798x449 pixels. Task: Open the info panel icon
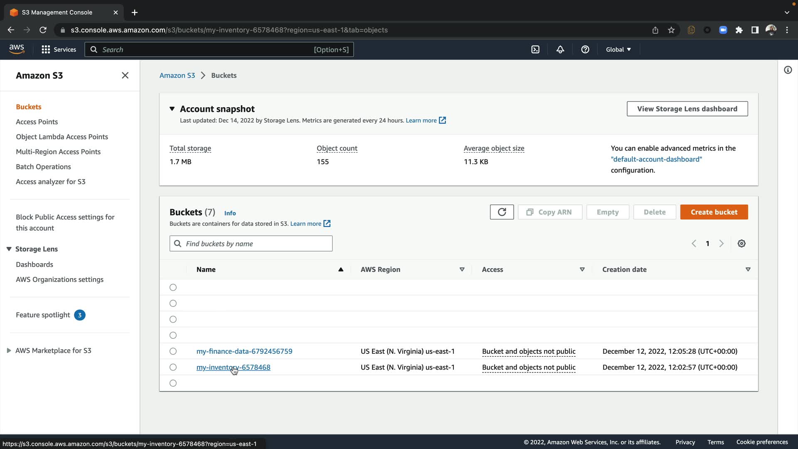[788, 70]
